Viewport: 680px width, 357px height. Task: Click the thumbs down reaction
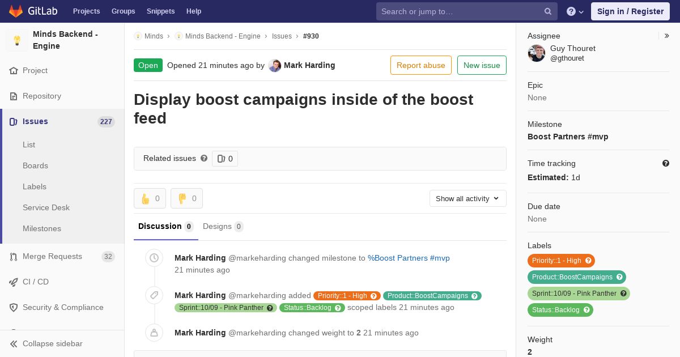[x=186, y=198]
